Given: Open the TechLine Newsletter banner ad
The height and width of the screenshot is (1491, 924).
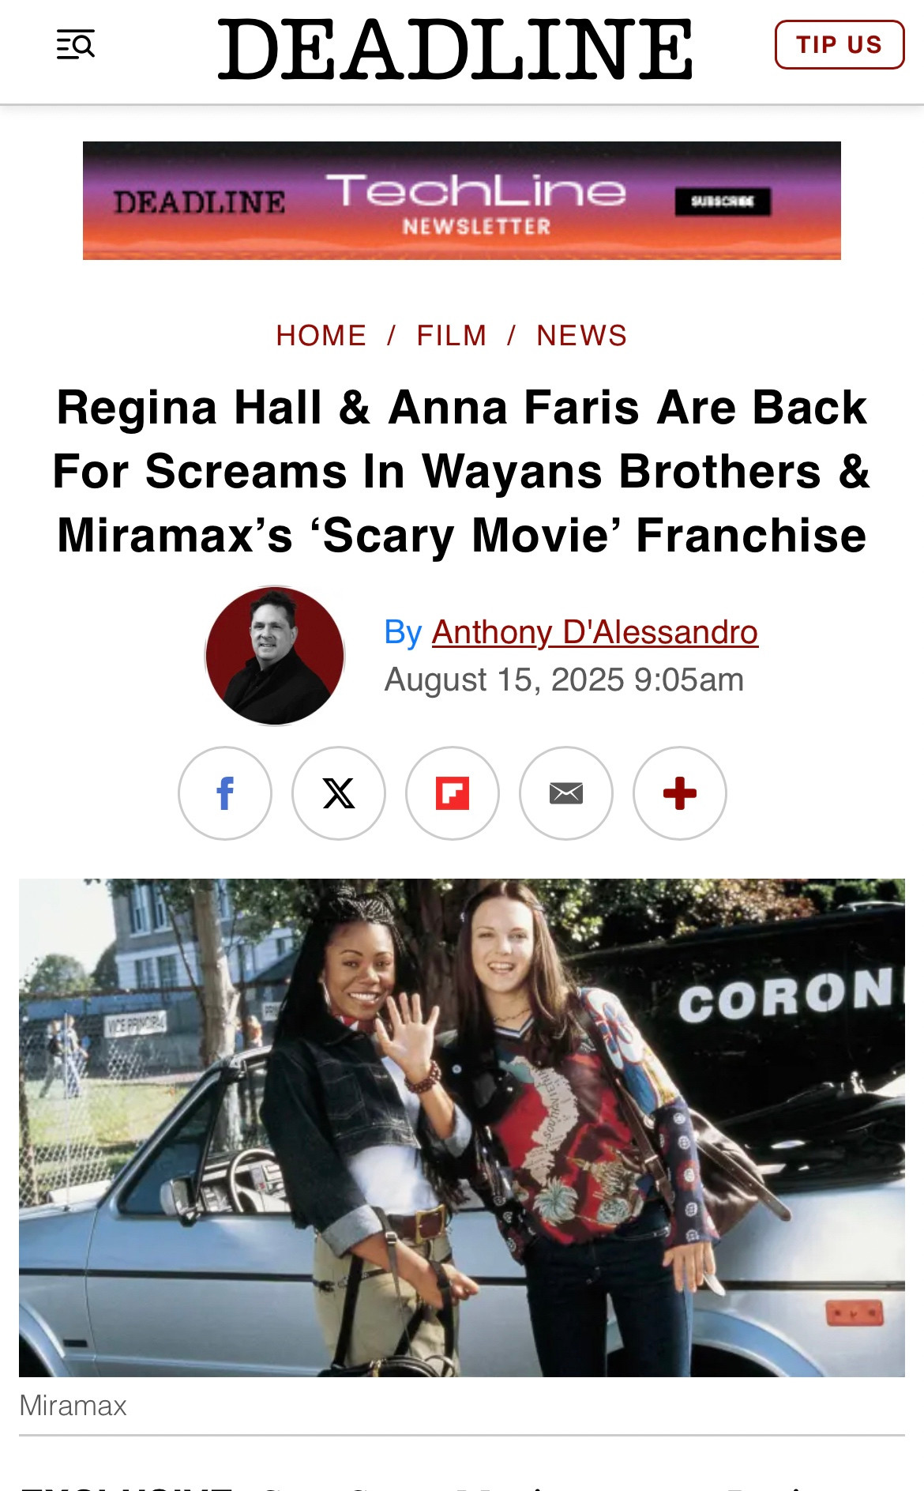Looking at the screenshot, I should 462,201.
